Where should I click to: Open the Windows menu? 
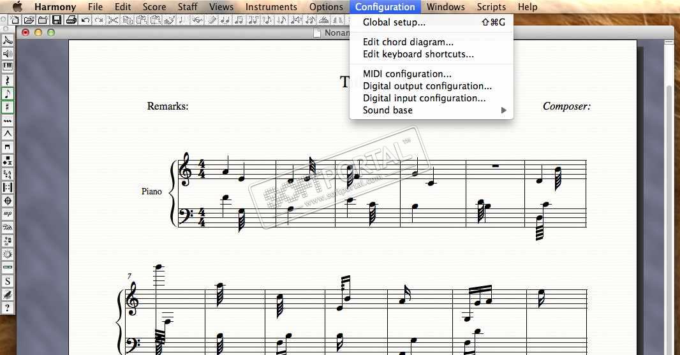(445, 7)
